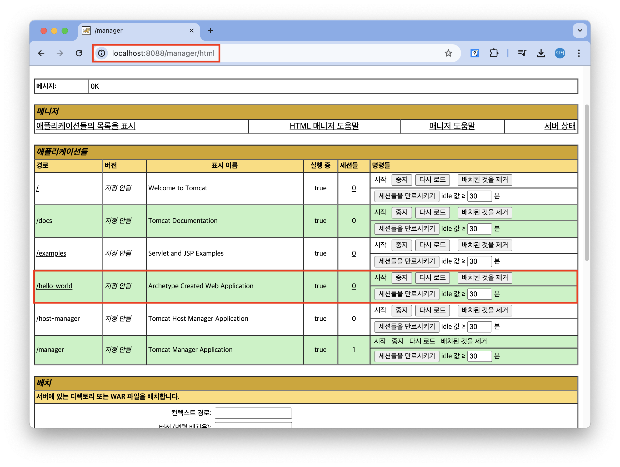Click the /host-manager path link
Image resolution: width=620 pixels, height=467 pixels.
click(x=58, y=319)
